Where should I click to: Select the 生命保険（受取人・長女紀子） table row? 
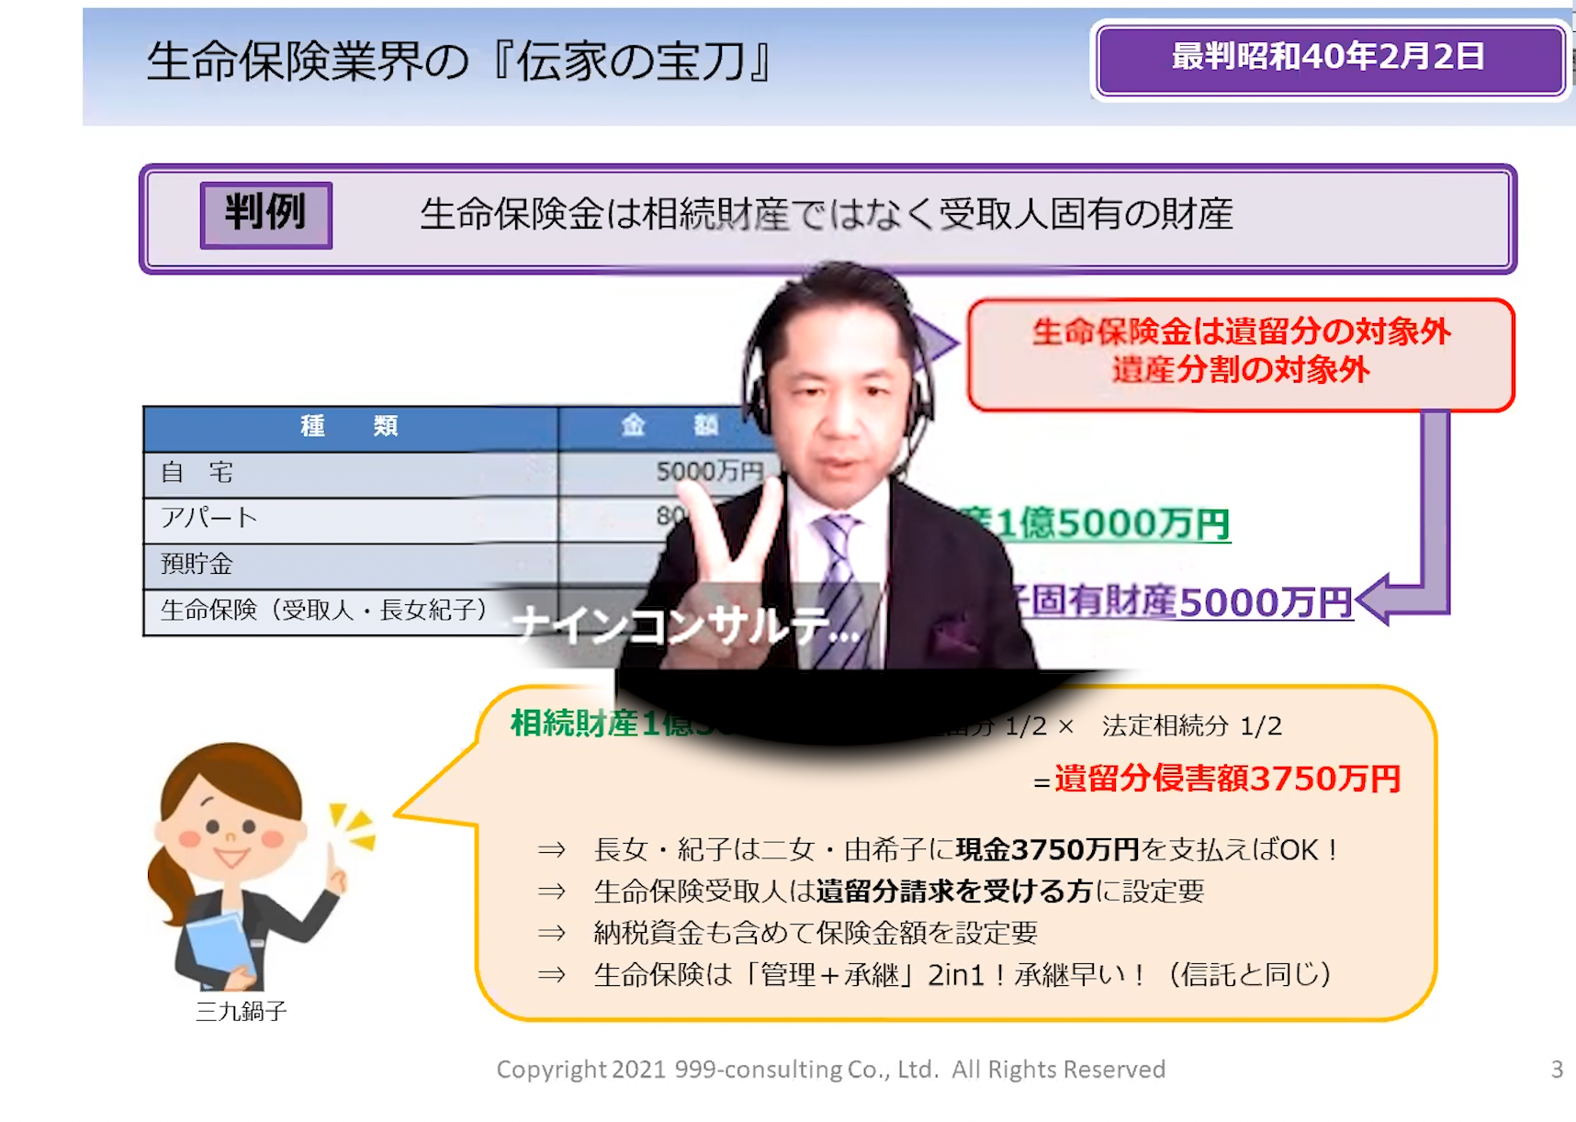pos(323,611)
